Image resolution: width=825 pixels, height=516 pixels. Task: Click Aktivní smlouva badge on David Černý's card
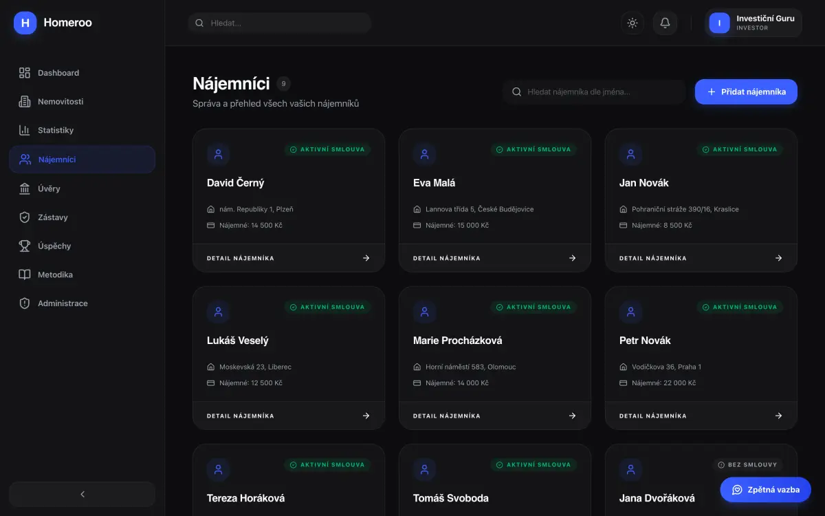click(x=327, y=149)
